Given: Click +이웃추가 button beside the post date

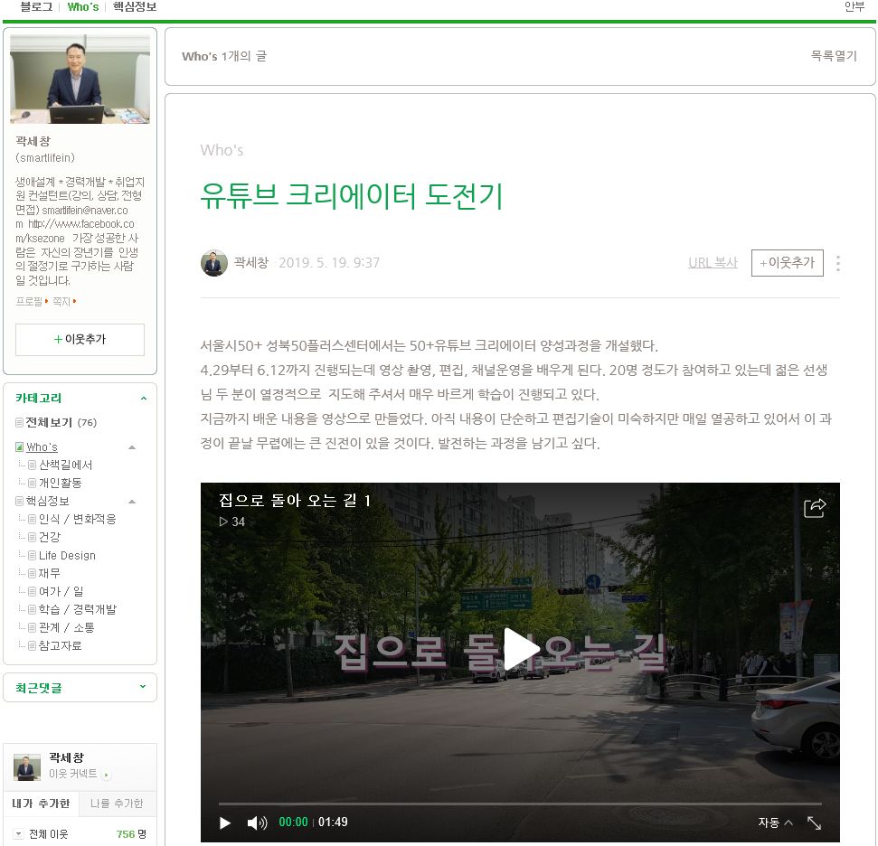Looking at the screenshot, I should [788, 263].
